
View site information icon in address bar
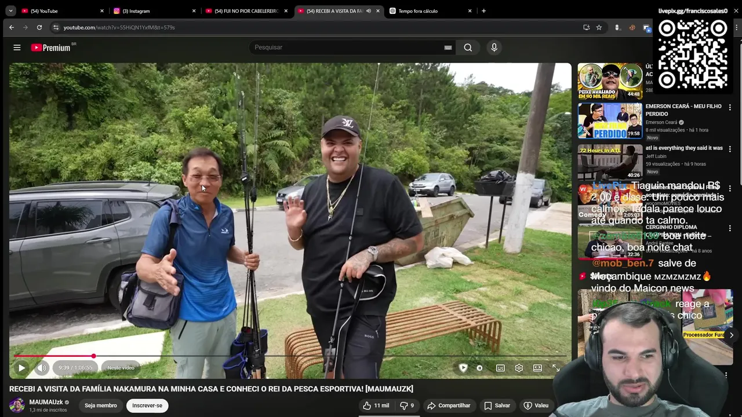56,27
